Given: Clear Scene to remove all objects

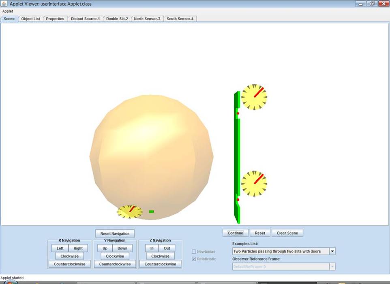Looking at the screenshot, I should [287, 233].
